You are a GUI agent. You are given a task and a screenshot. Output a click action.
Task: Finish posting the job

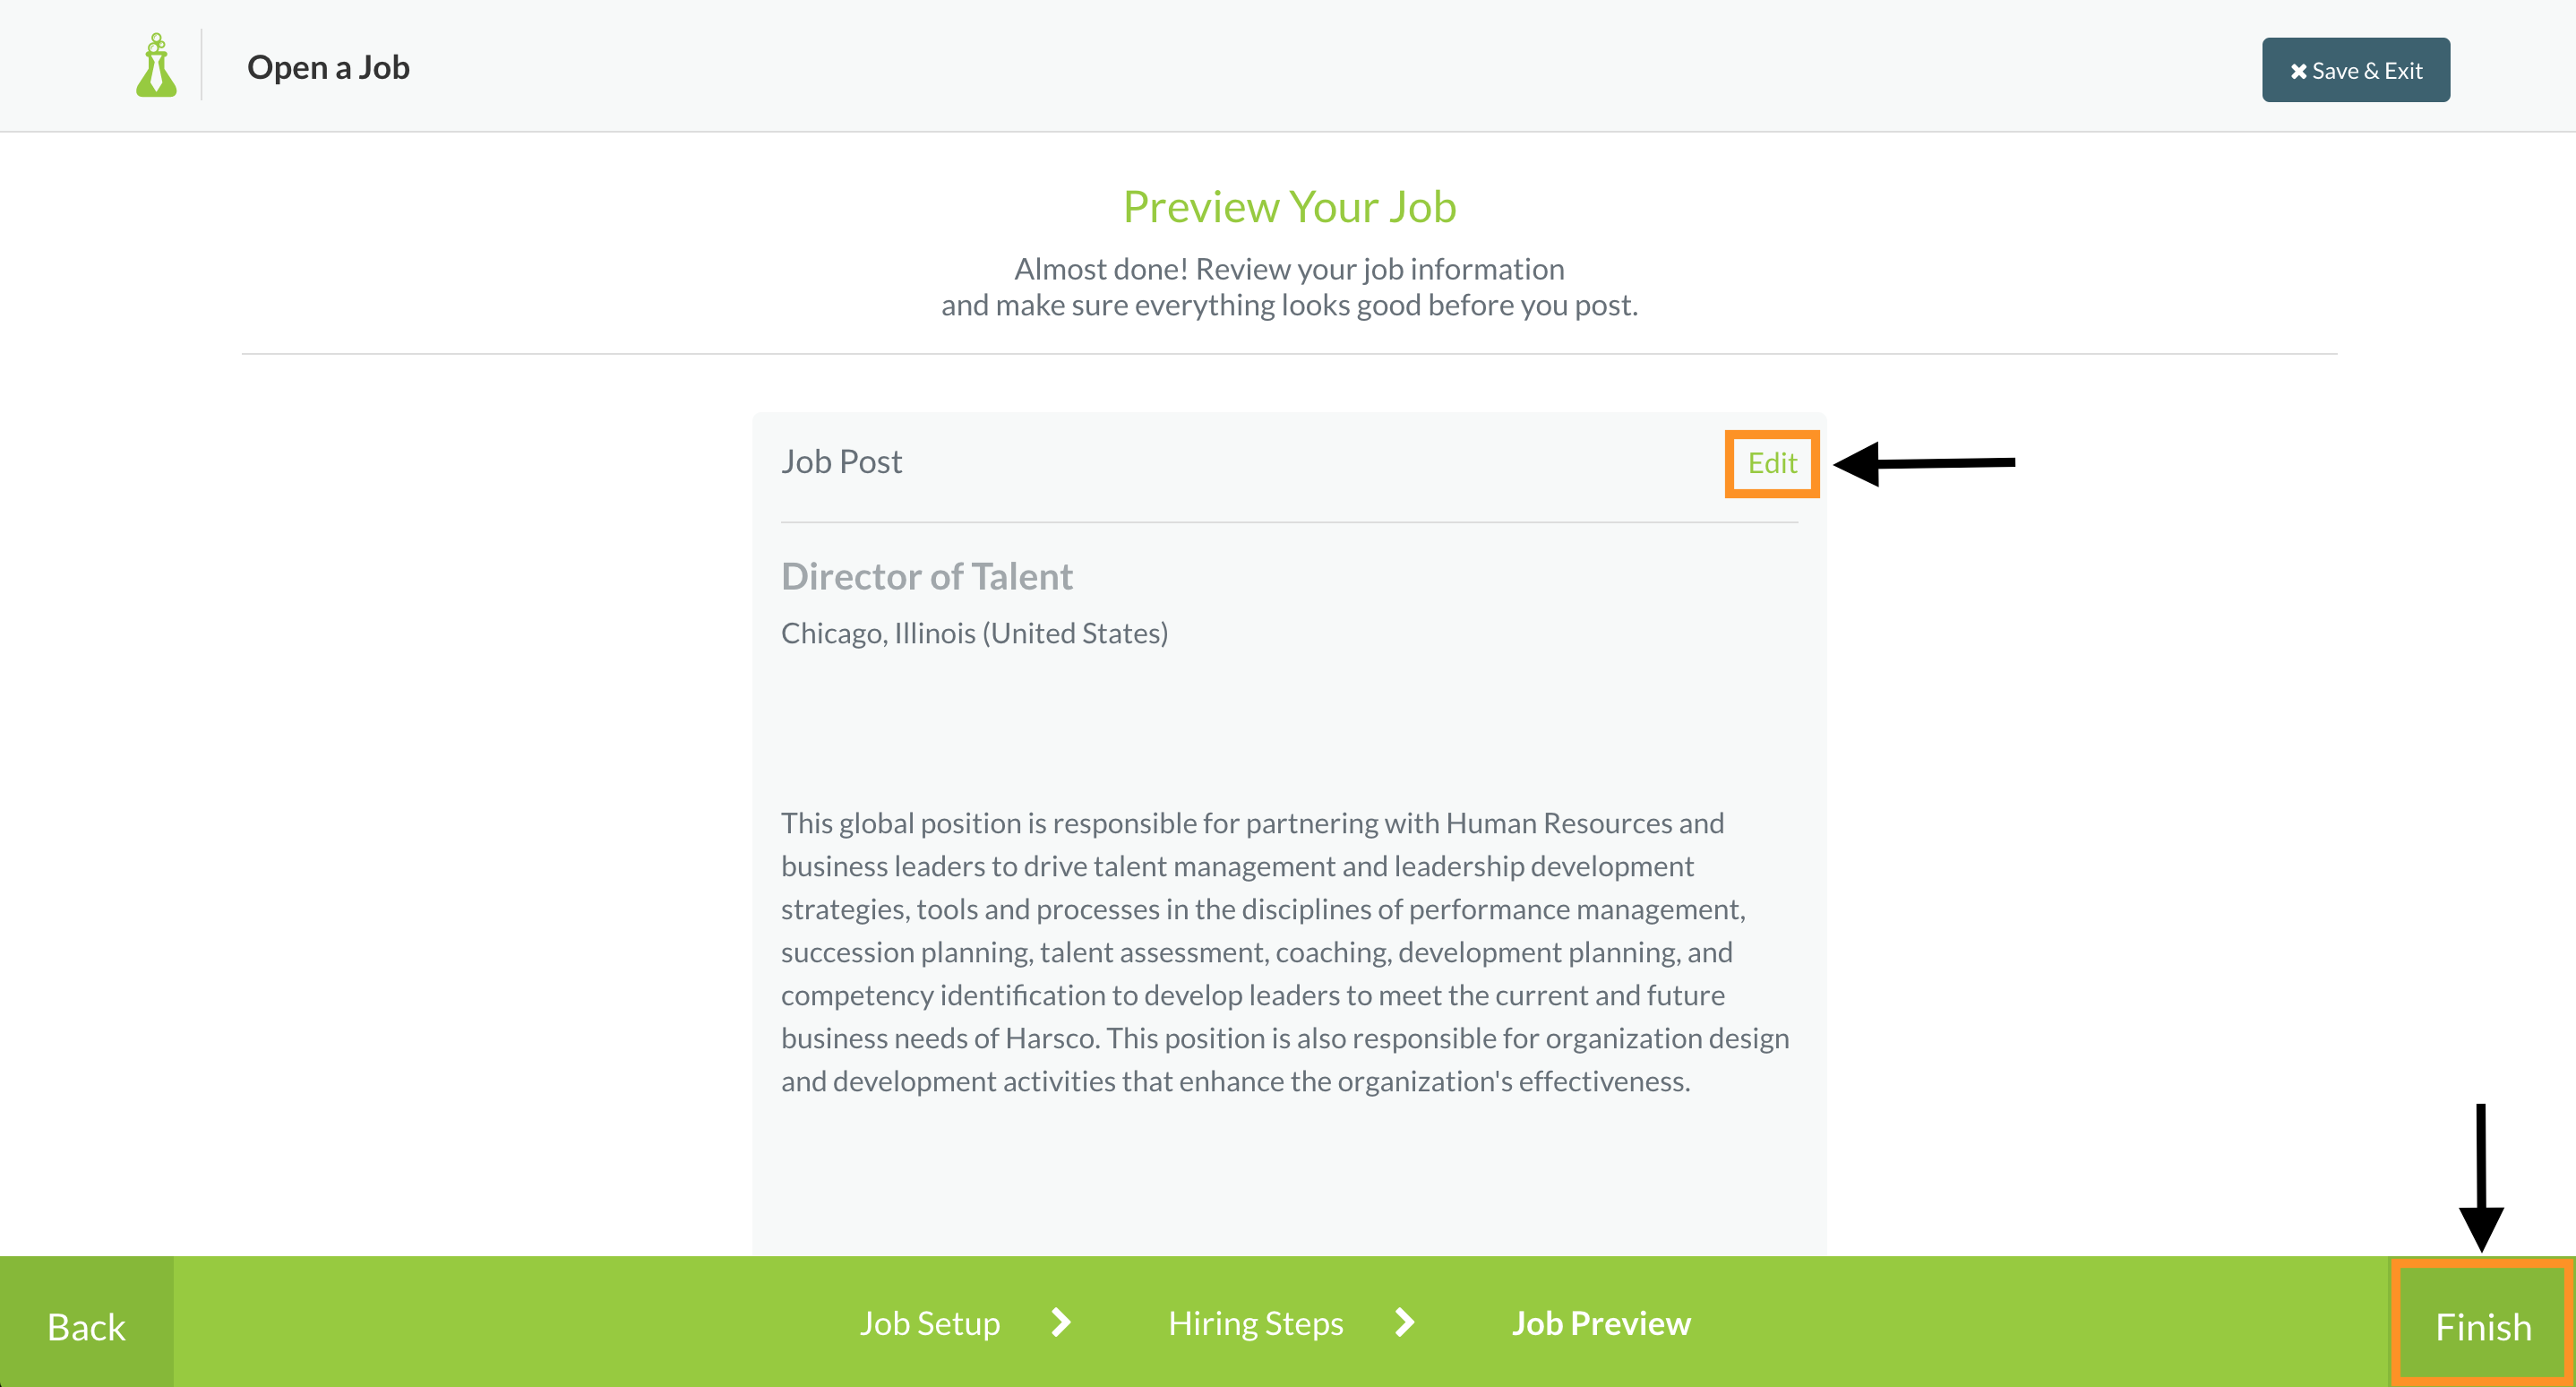2482,1325
